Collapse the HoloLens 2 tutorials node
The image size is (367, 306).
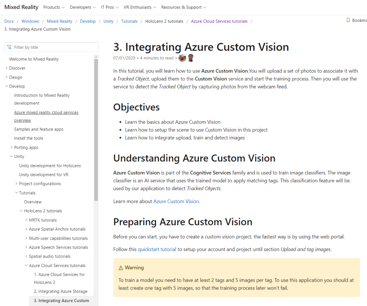pyautogui.click(x=21, y=211)
